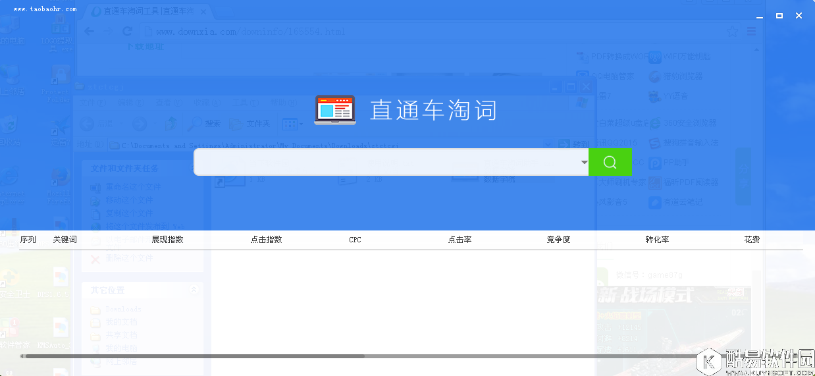Sort by the 点击率 column header
This screenshot has width=815, height=376.
point(460,240)
